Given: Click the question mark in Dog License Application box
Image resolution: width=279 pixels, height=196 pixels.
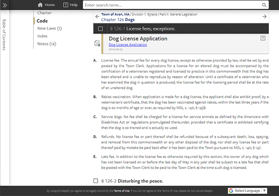Looking at the screenshot, I should (263, 38).
